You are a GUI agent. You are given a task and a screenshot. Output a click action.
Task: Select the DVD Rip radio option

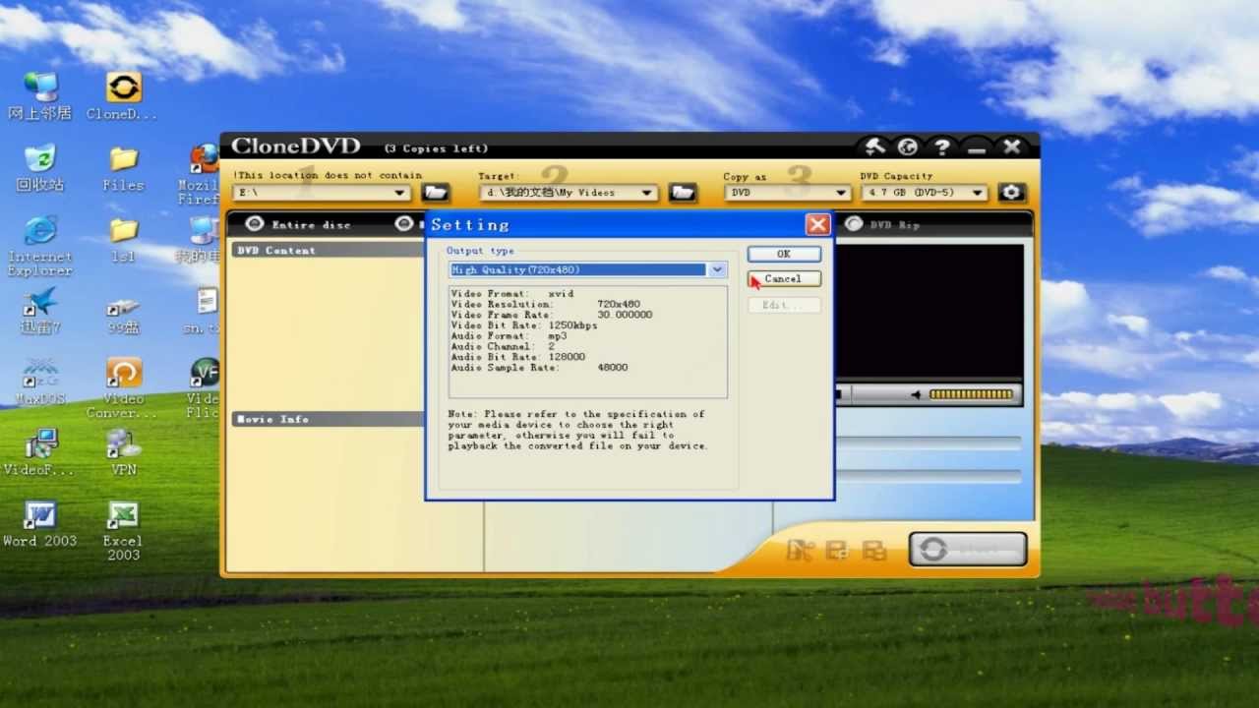point(853,224)
